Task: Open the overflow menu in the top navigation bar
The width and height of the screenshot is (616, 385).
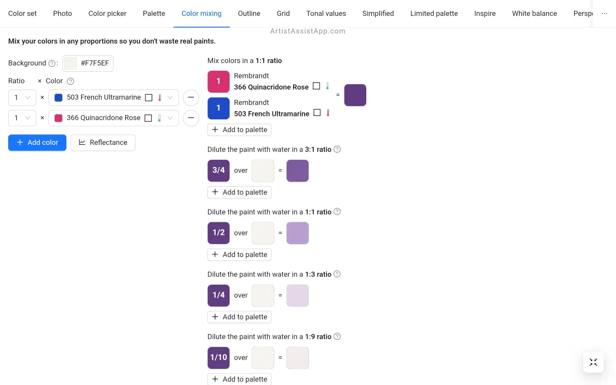Action: (x=604, y=13)
